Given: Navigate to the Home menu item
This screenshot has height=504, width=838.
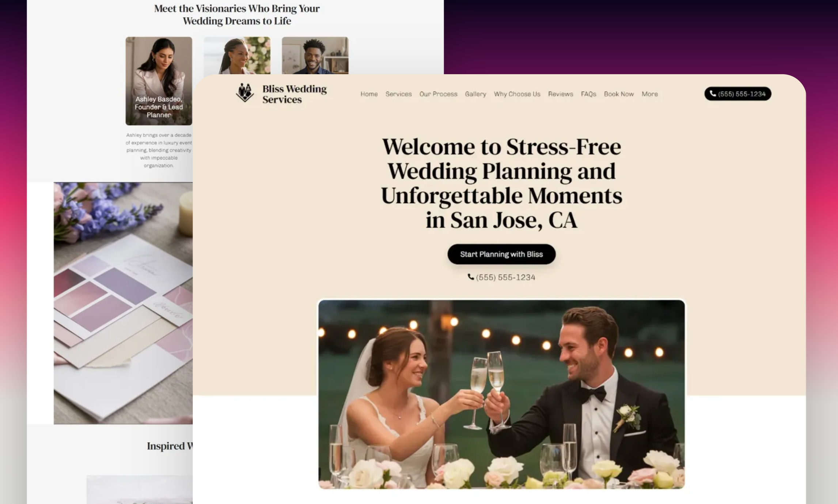Looking at the screenshot, I should (369, 94).
